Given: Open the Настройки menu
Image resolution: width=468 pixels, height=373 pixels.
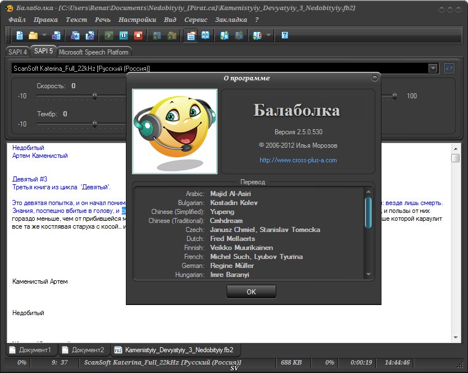Looking at the screenshot, I should click(x=137, y=20).
